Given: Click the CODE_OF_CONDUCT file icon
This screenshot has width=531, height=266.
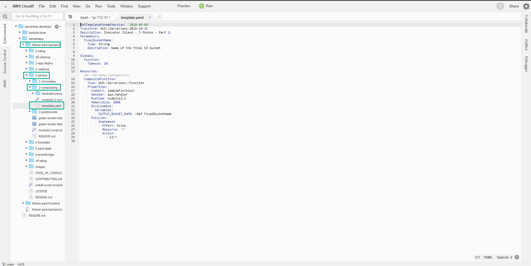Looking at the screenshot, I should click(31, 173).
